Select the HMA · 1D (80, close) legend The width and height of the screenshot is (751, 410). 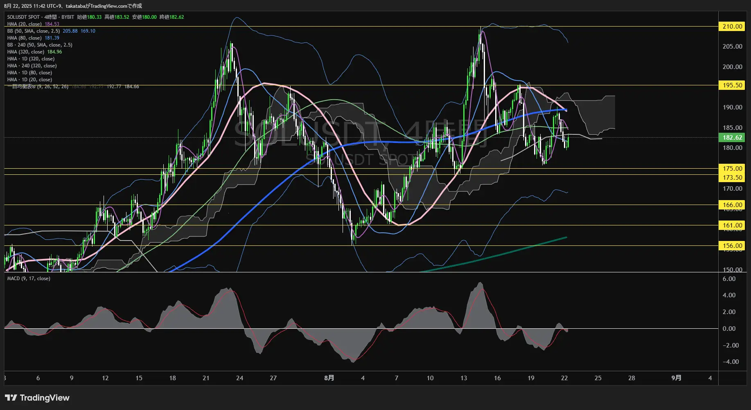click(29, 73)
